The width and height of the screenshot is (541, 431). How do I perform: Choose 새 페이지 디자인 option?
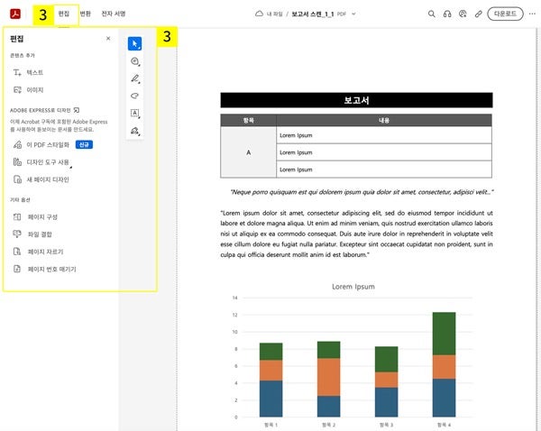pos(41,179)
